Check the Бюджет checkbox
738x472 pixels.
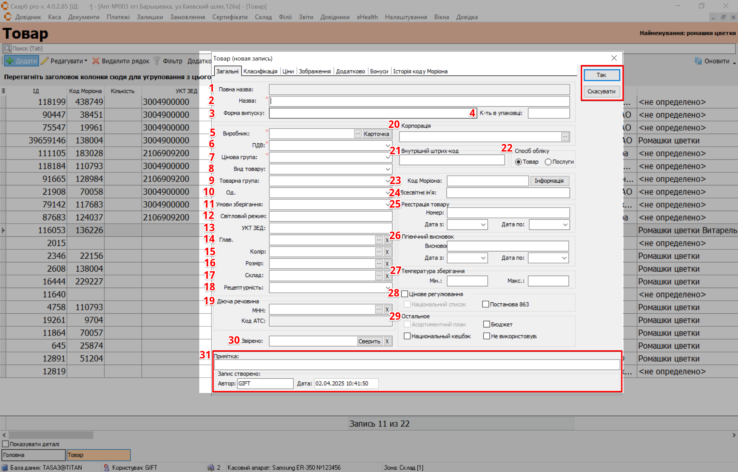pos(486,324)
